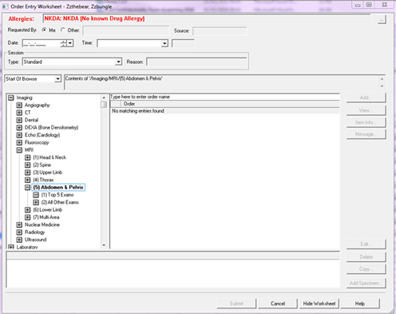The width and height of the screenshot is (396, 314).
Task: Click the Date spinner arrows
Action: [x=64, y=43]
